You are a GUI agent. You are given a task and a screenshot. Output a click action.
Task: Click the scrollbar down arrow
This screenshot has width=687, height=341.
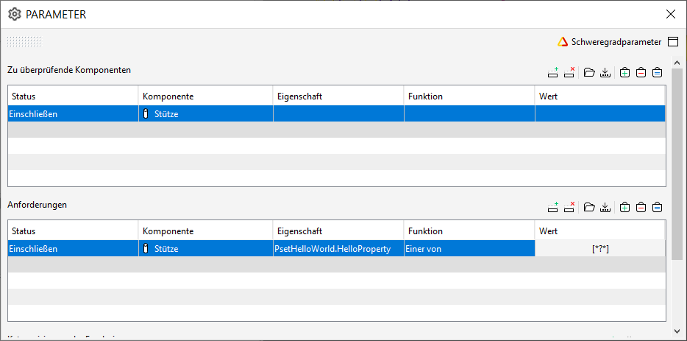click(x=677, y=331)
